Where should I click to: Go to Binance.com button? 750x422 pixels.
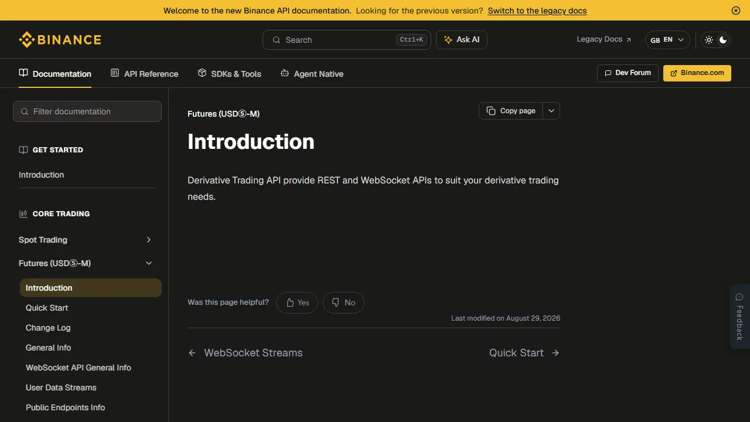click(697, 73)
